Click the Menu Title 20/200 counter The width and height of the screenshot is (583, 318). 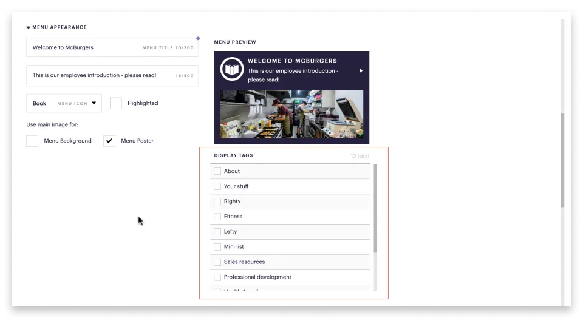[168, 48]
